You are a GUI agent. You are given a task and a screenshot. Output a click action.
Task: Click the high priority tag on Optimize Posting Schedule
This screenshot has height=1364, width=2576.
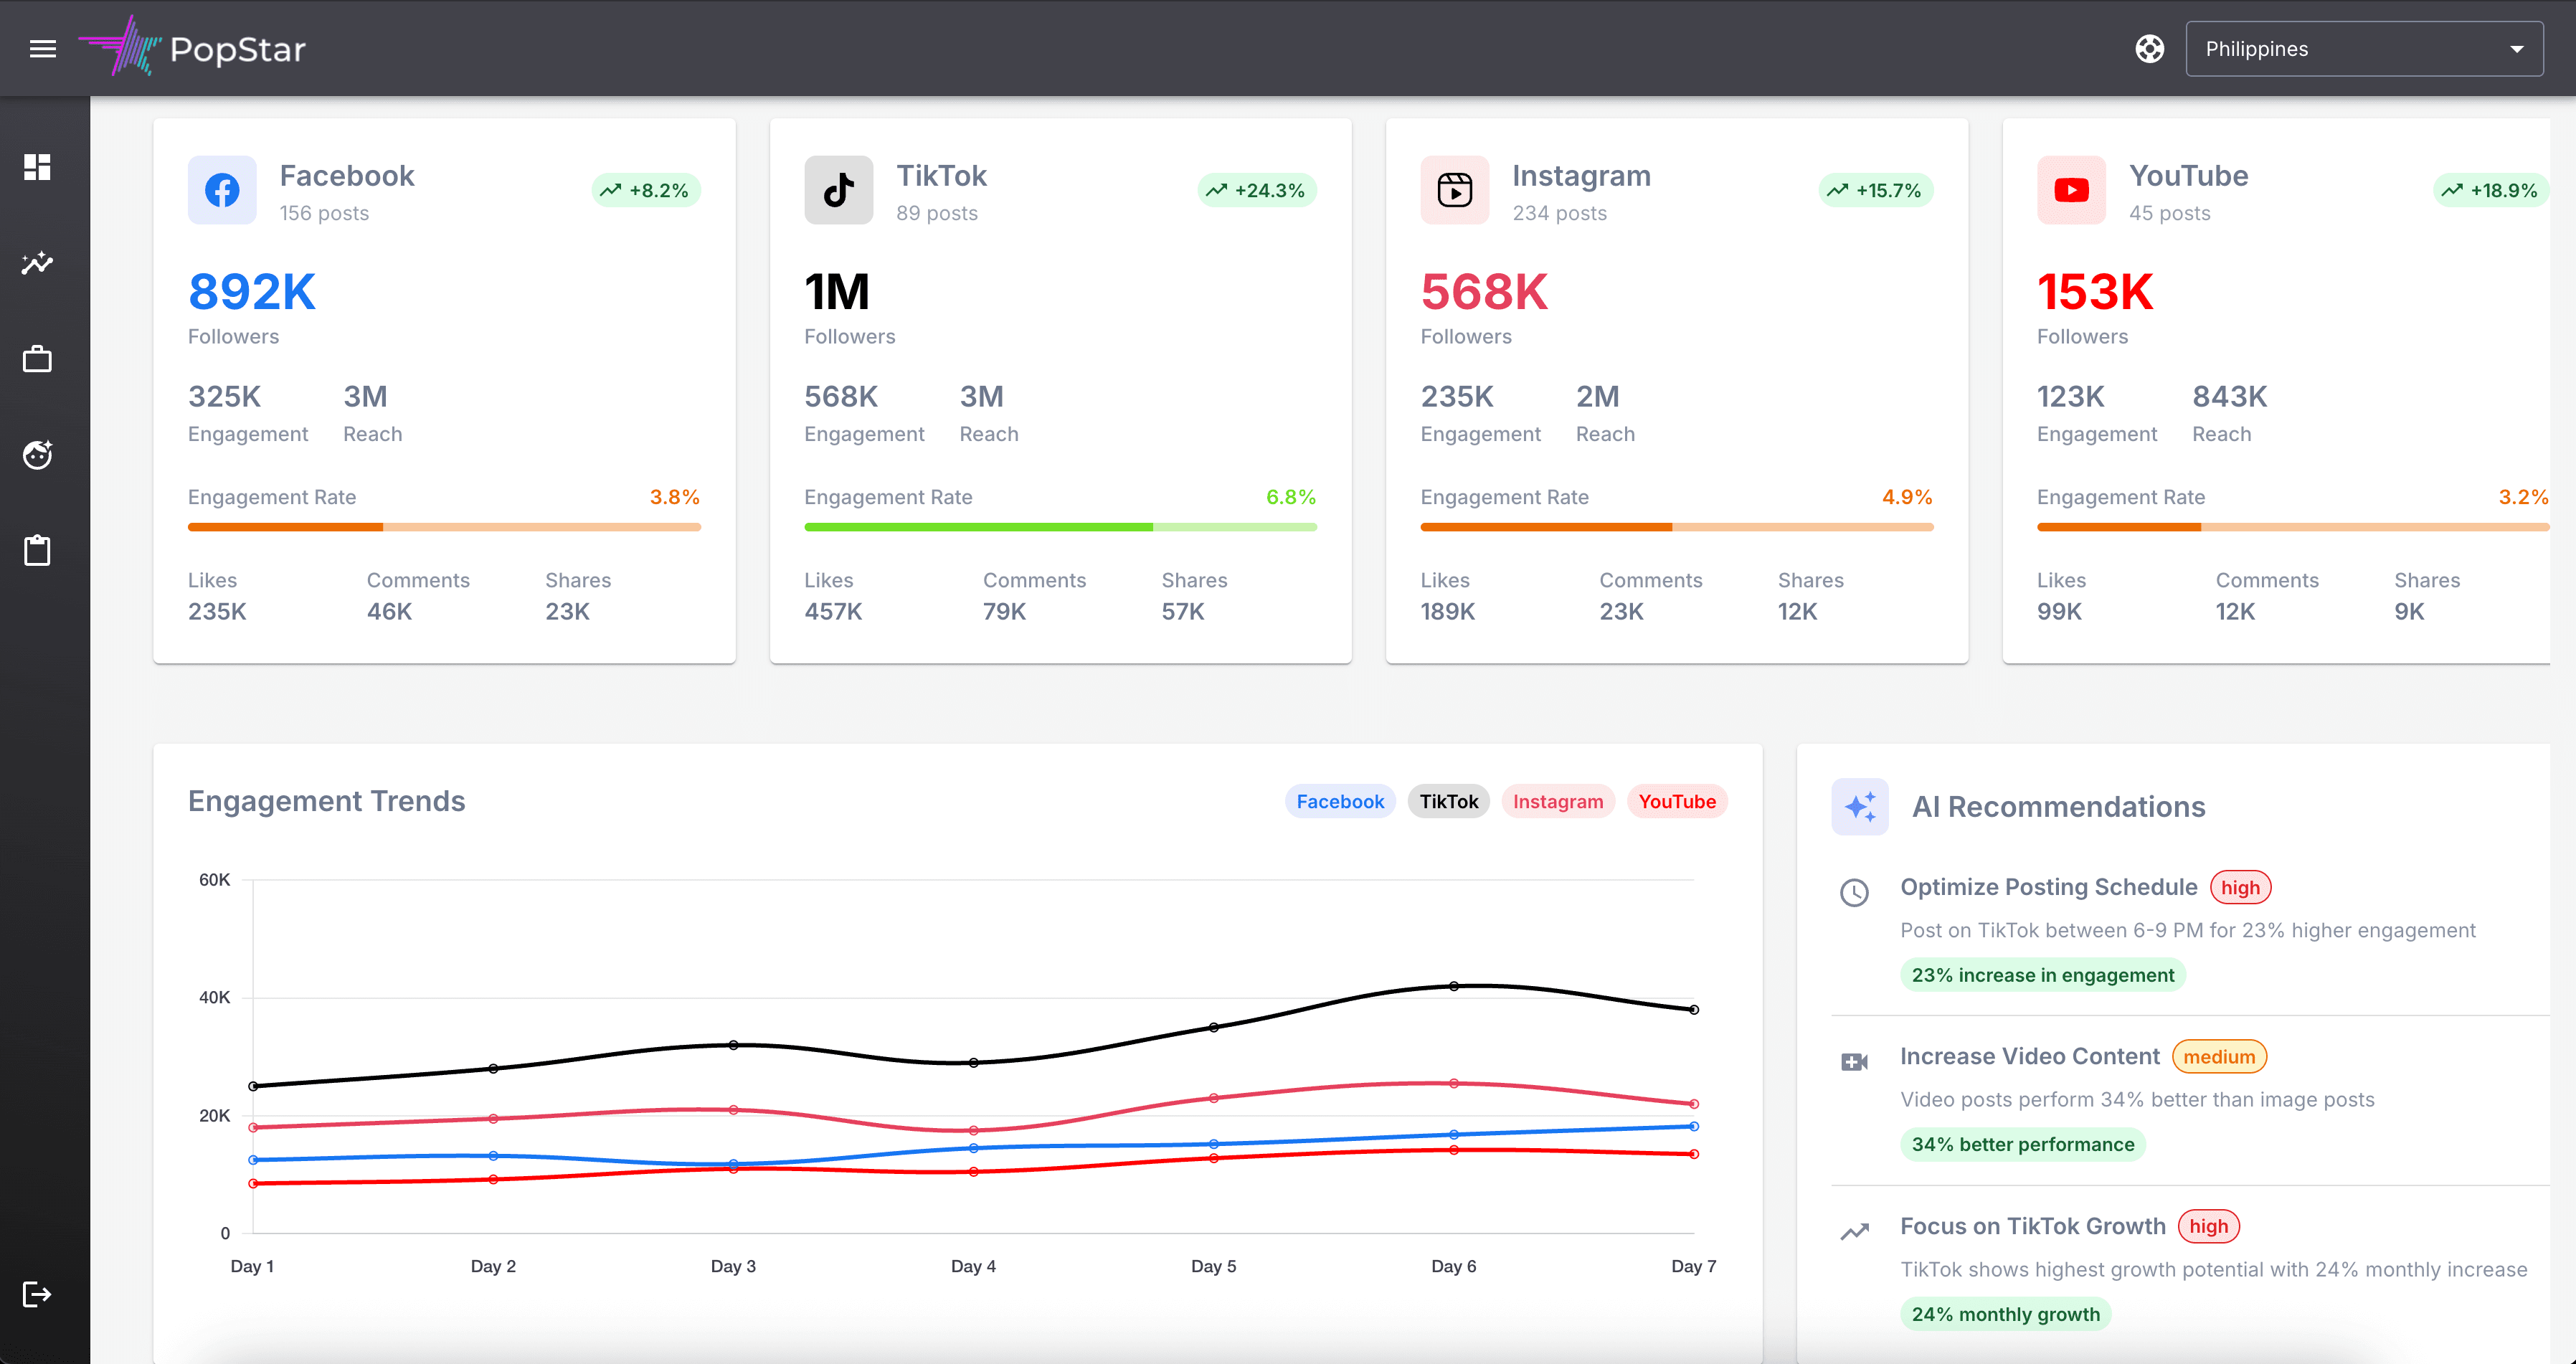click(x=2240, y=887)
